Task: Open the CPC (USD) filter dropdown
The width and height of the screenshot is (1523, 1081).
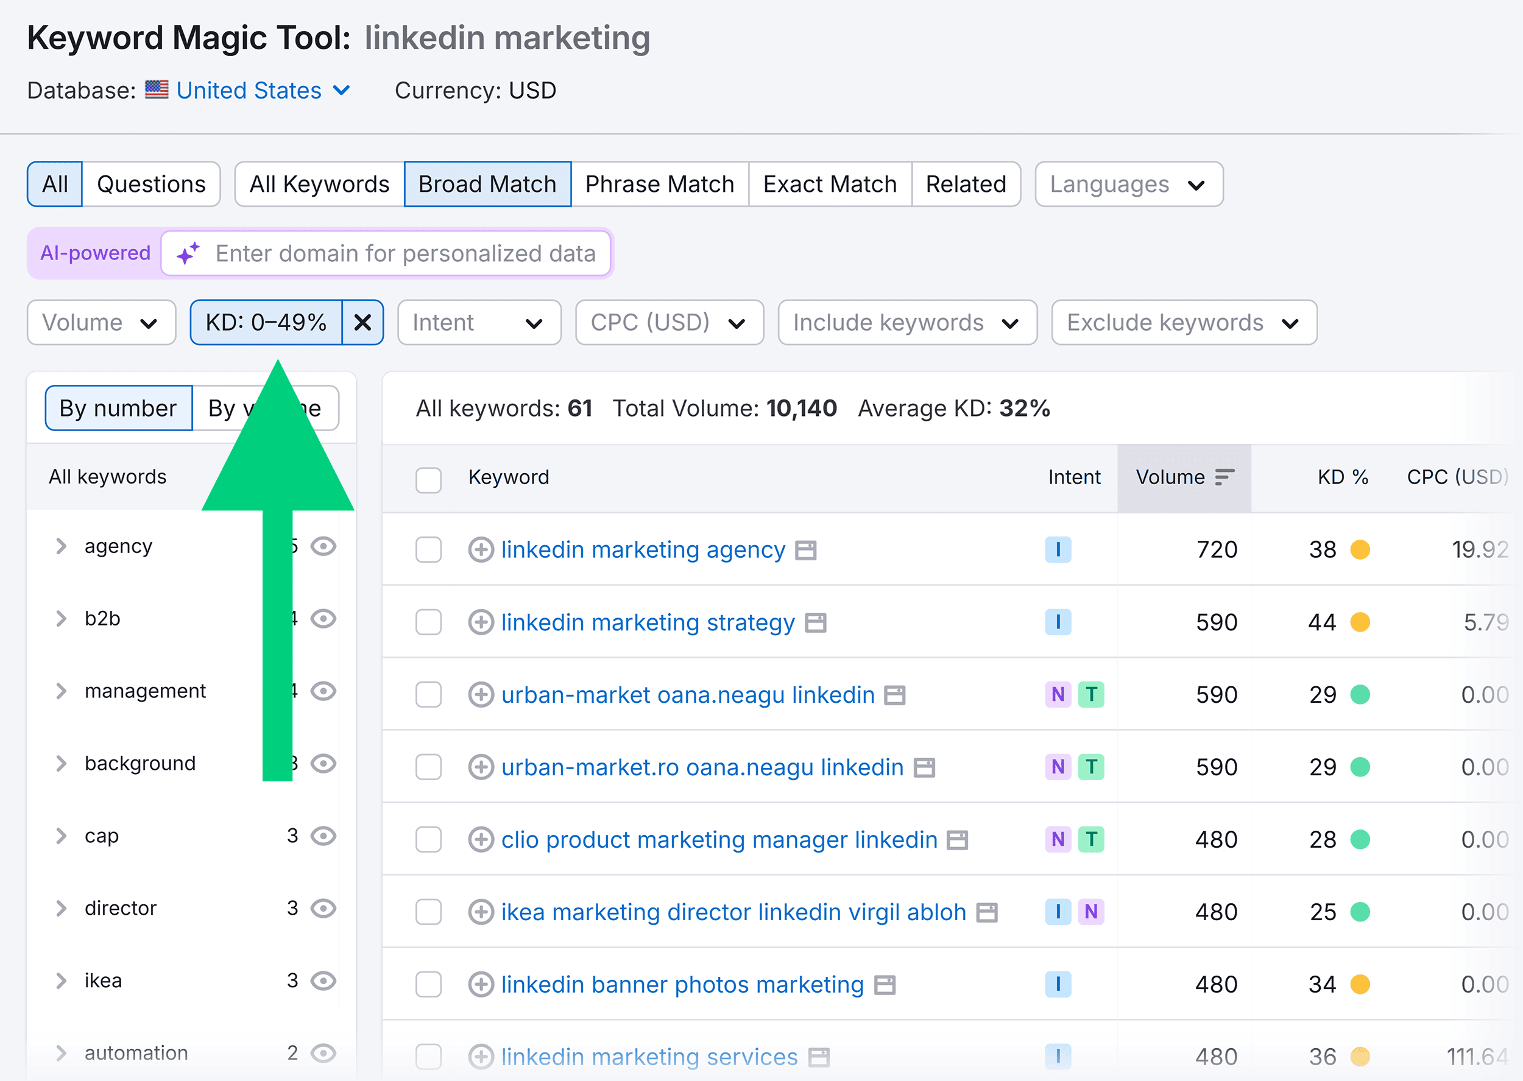Action: [668, 323]
